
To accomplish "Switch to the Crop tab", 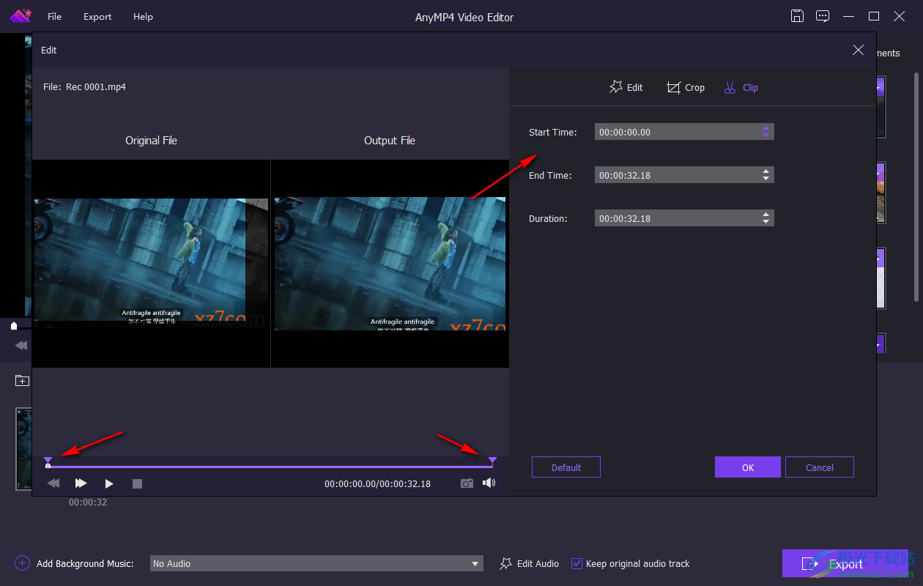I will coord(685,87).
